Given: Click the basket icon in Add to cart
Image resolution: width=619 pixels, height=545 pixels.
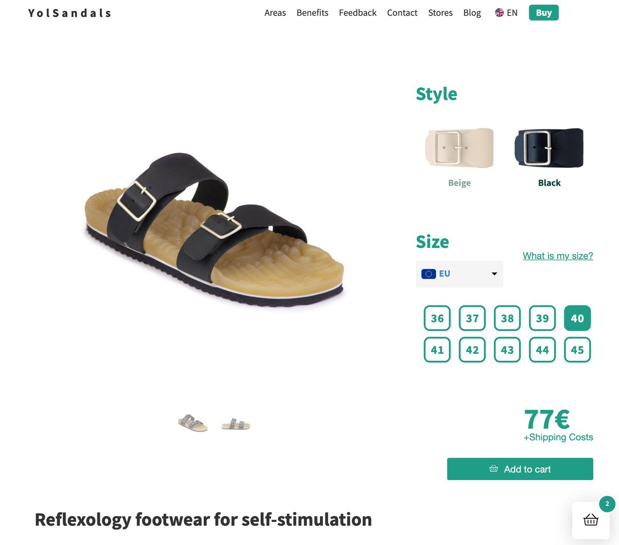Looking at the screenshot, I should pos(494,469).
